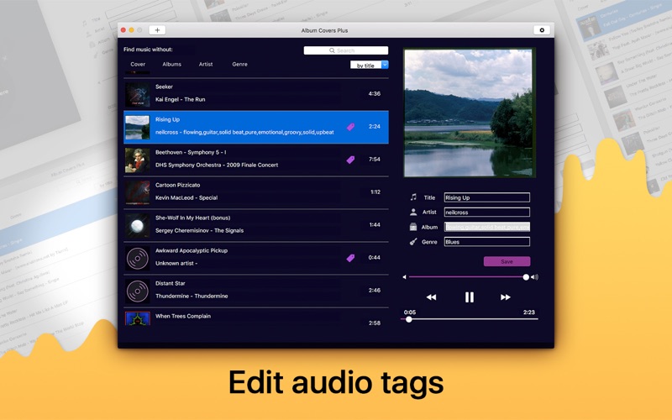The height and width of the screenshot is (420, 672).
Task: Click the disc placeholder for Awkward Apocalyptic Pickup
Action: tap(138, 258)
